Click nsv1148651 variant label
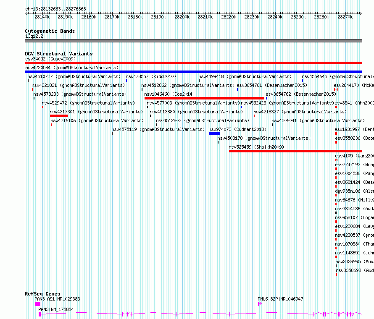Viewport: 374px width, 319px height. tap(354, 253)
